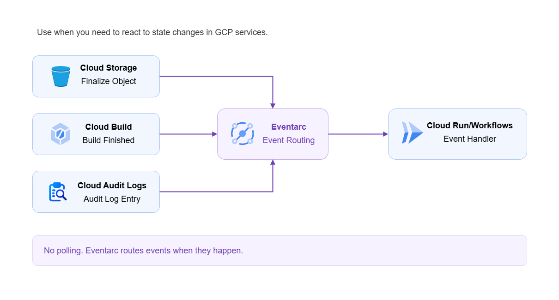Click the Cloud Storage bucket icon

click(61, 76)
